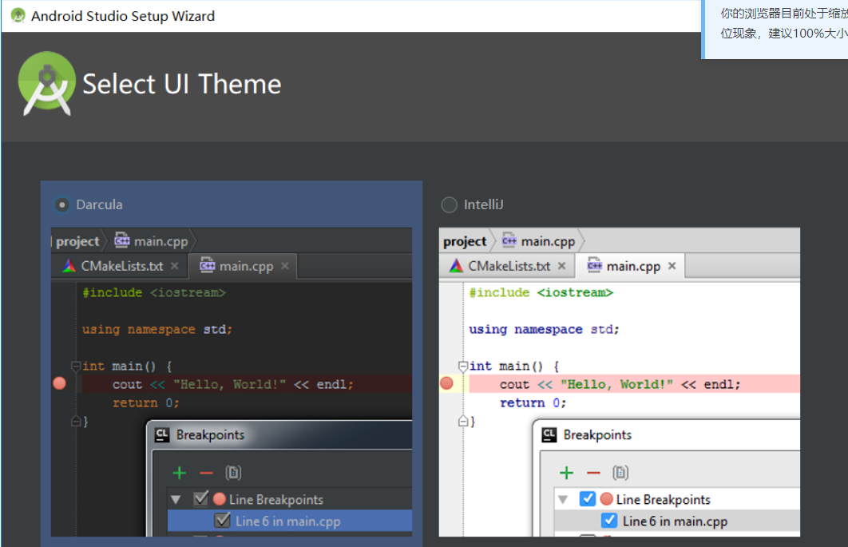Click the Darcula preview main.cpp tab
The image size is (848, 547).
point(243,266)
